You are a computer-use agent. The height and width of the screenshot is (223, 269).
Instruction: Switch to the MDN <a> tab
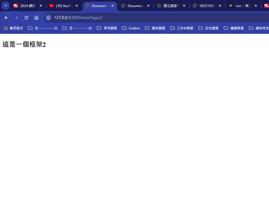242,6
